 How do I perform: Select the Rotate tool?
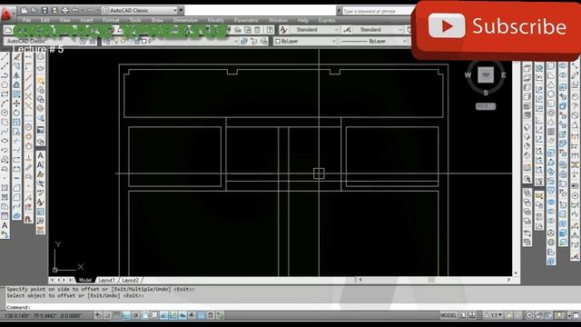16,113
